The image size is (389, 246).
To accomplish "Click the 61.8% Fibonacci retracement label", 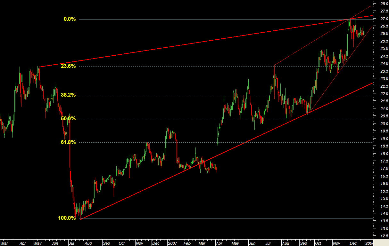I will click(68, 142).
